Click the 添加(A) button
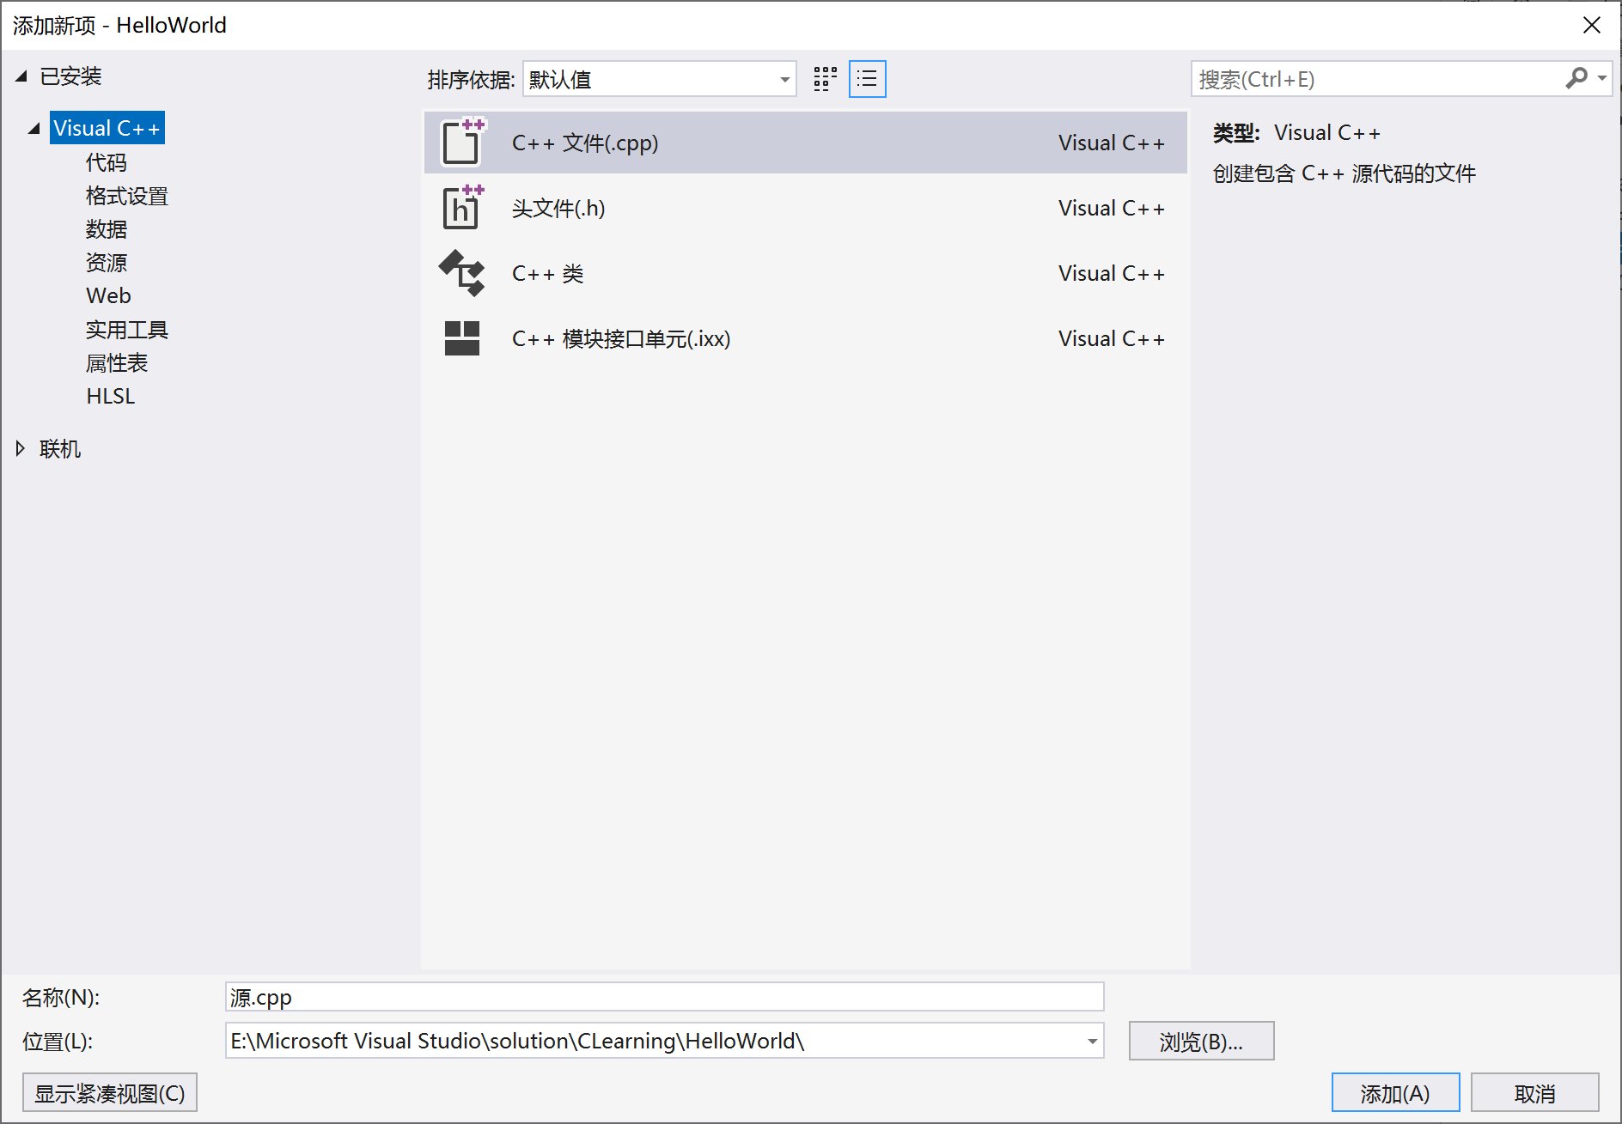 click(x=1395, y=1093)
